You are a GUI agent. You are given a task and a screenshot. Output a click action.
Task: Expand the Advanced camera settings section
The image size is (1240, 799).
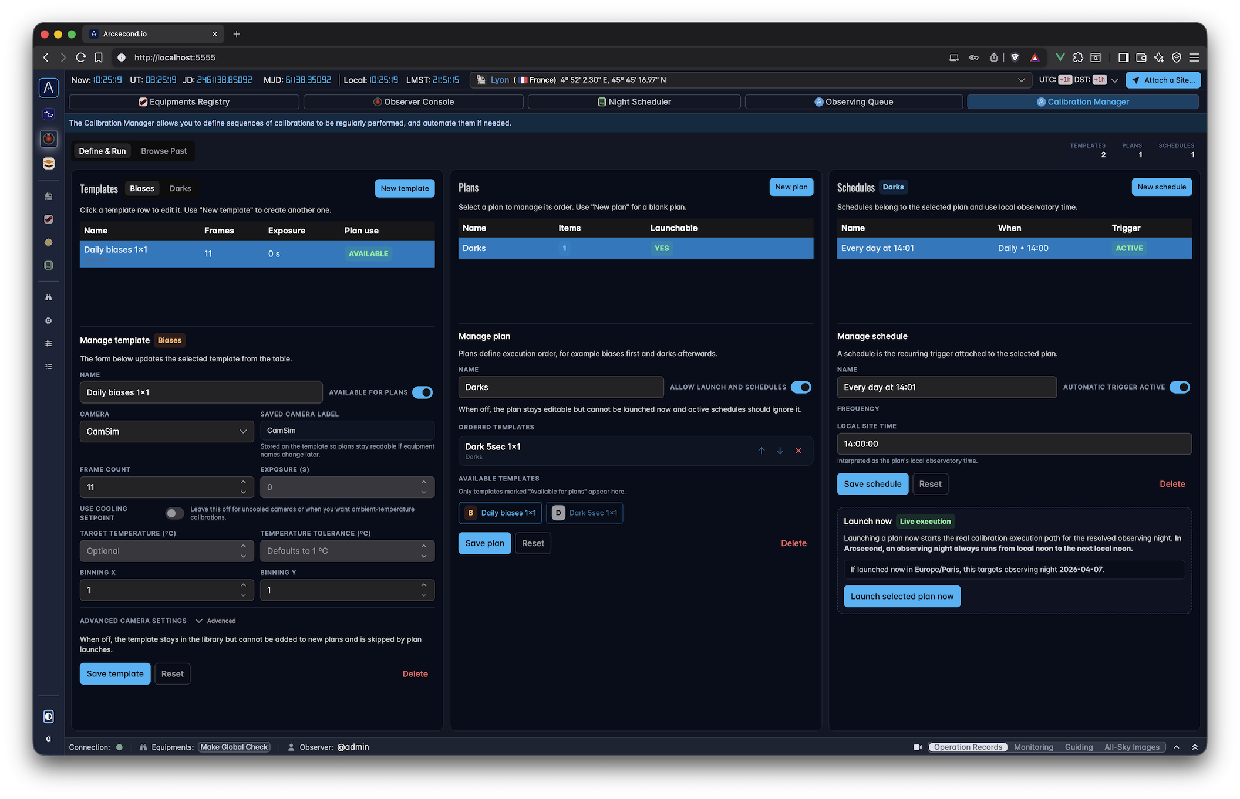click(215, 621)
